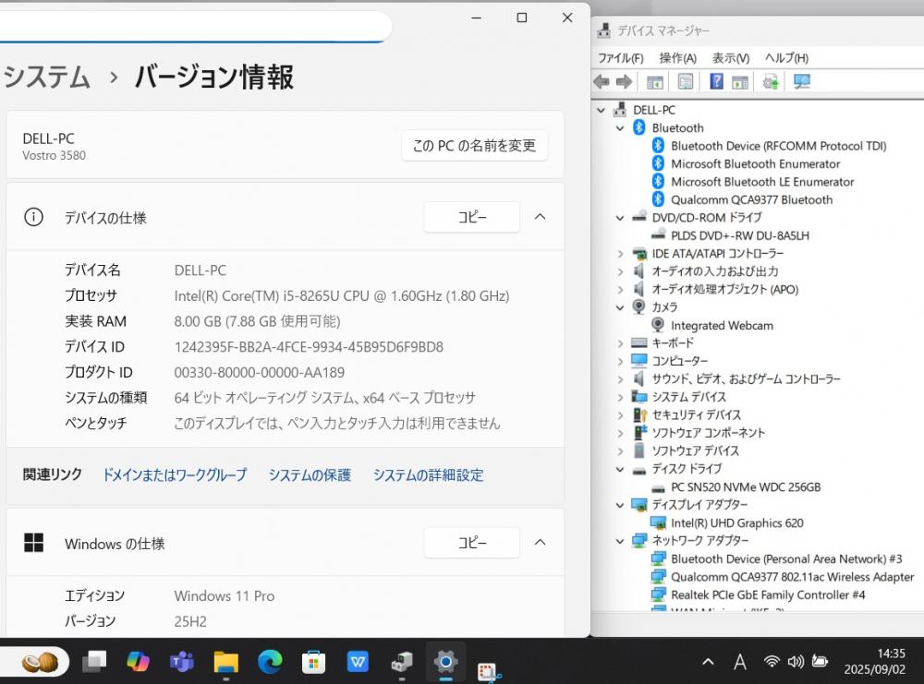Screen dimensions: 924x684
Task: Click コピー button for デバイスの仕様
Action: coord(472,217)
